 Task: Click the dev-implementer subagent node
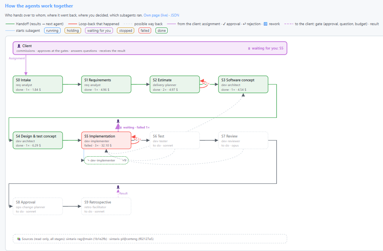[106, 160]
